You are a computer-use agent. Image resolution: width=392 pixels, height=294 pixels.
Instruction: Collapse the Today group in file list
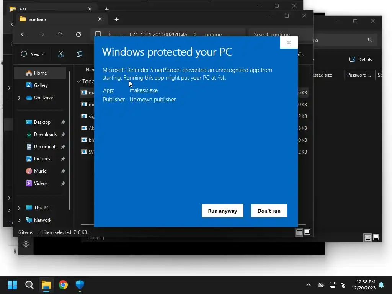[78, 81]
